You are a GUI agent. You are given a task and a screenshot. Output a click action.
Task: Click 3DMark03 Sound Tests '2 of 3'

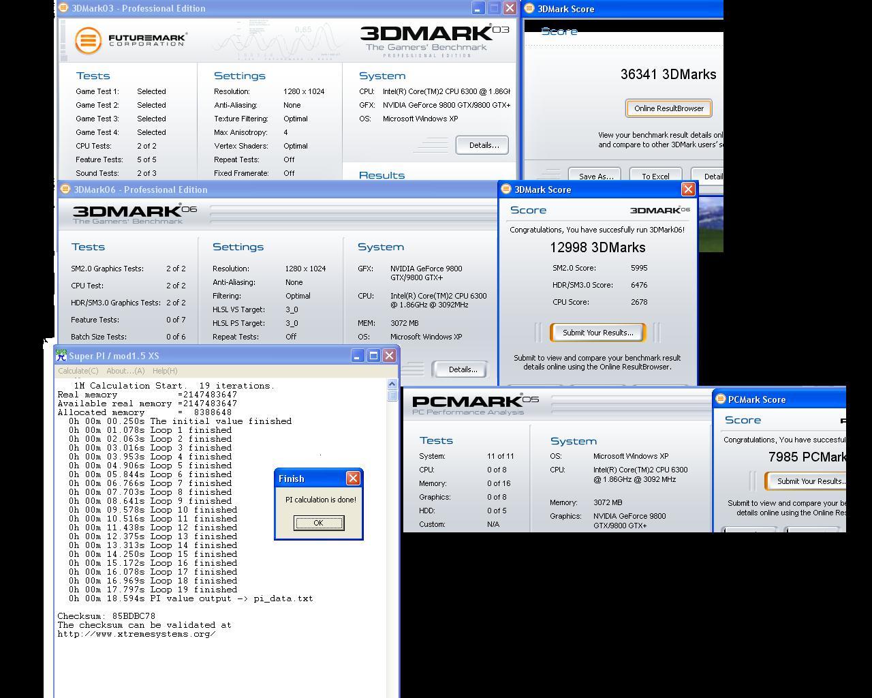146,173
